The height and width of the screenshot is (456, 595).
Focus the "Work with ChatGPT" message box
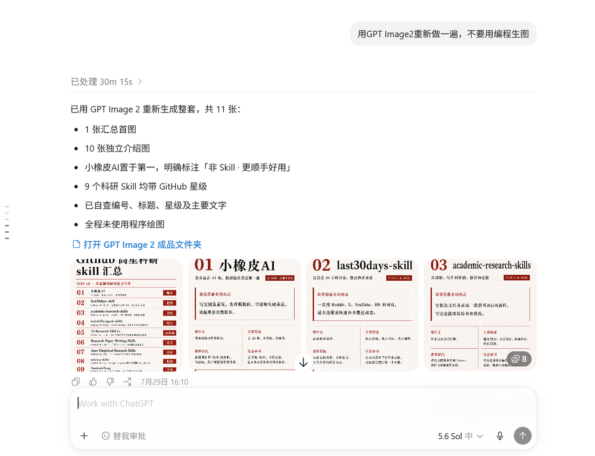303,403
